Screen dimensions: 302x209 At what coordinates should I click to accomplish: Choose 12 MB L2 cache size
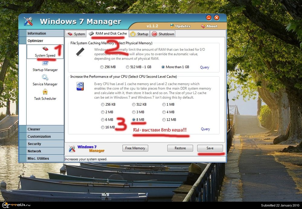pos(164,120)
